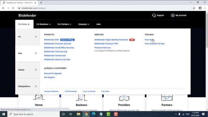Open the Labs menu item
Screen dimensions: 208x117
click(98, 24)
